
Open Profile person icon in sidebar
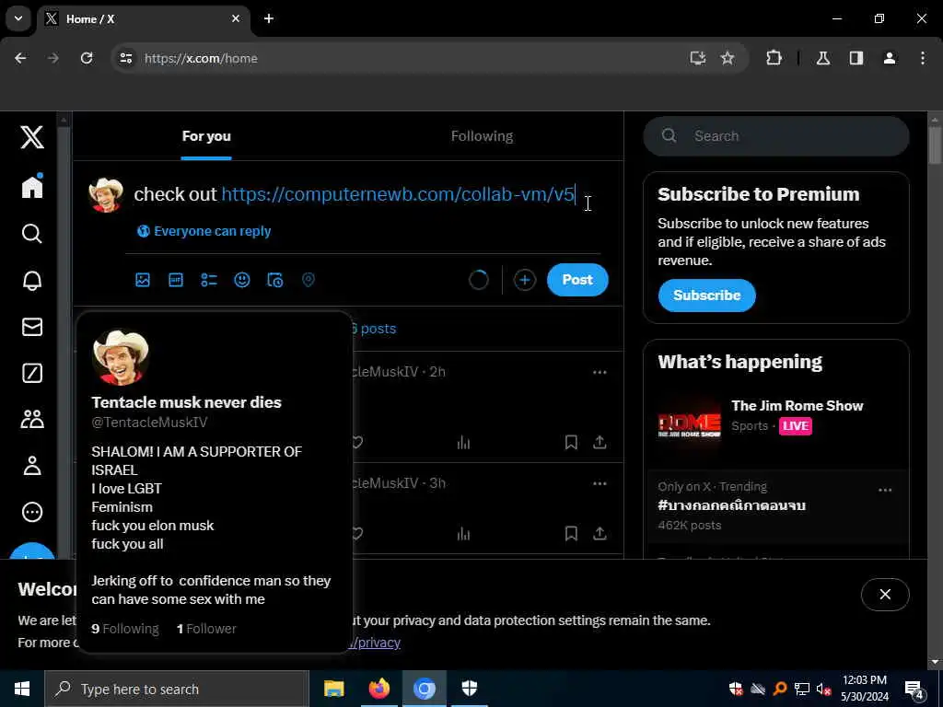coord(32,466)
